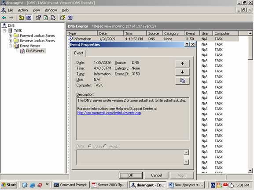
Task: Sort events by Event column header
Action: point(192,33)
